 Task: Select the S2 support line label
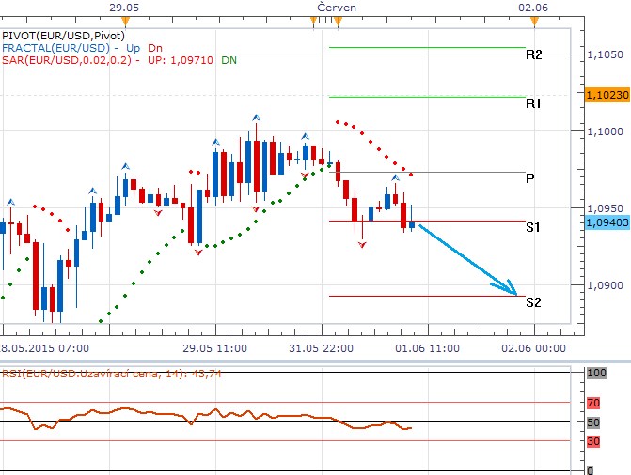[533, 302]
